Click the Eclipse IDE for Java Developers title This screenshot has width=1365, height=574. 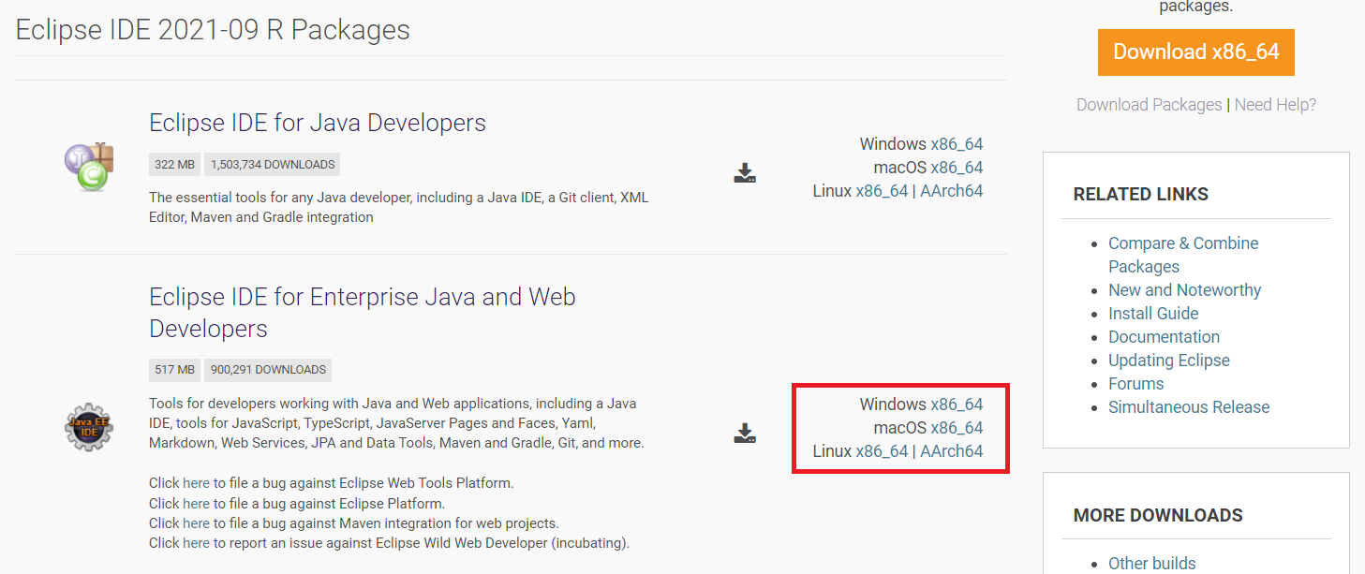318,123
